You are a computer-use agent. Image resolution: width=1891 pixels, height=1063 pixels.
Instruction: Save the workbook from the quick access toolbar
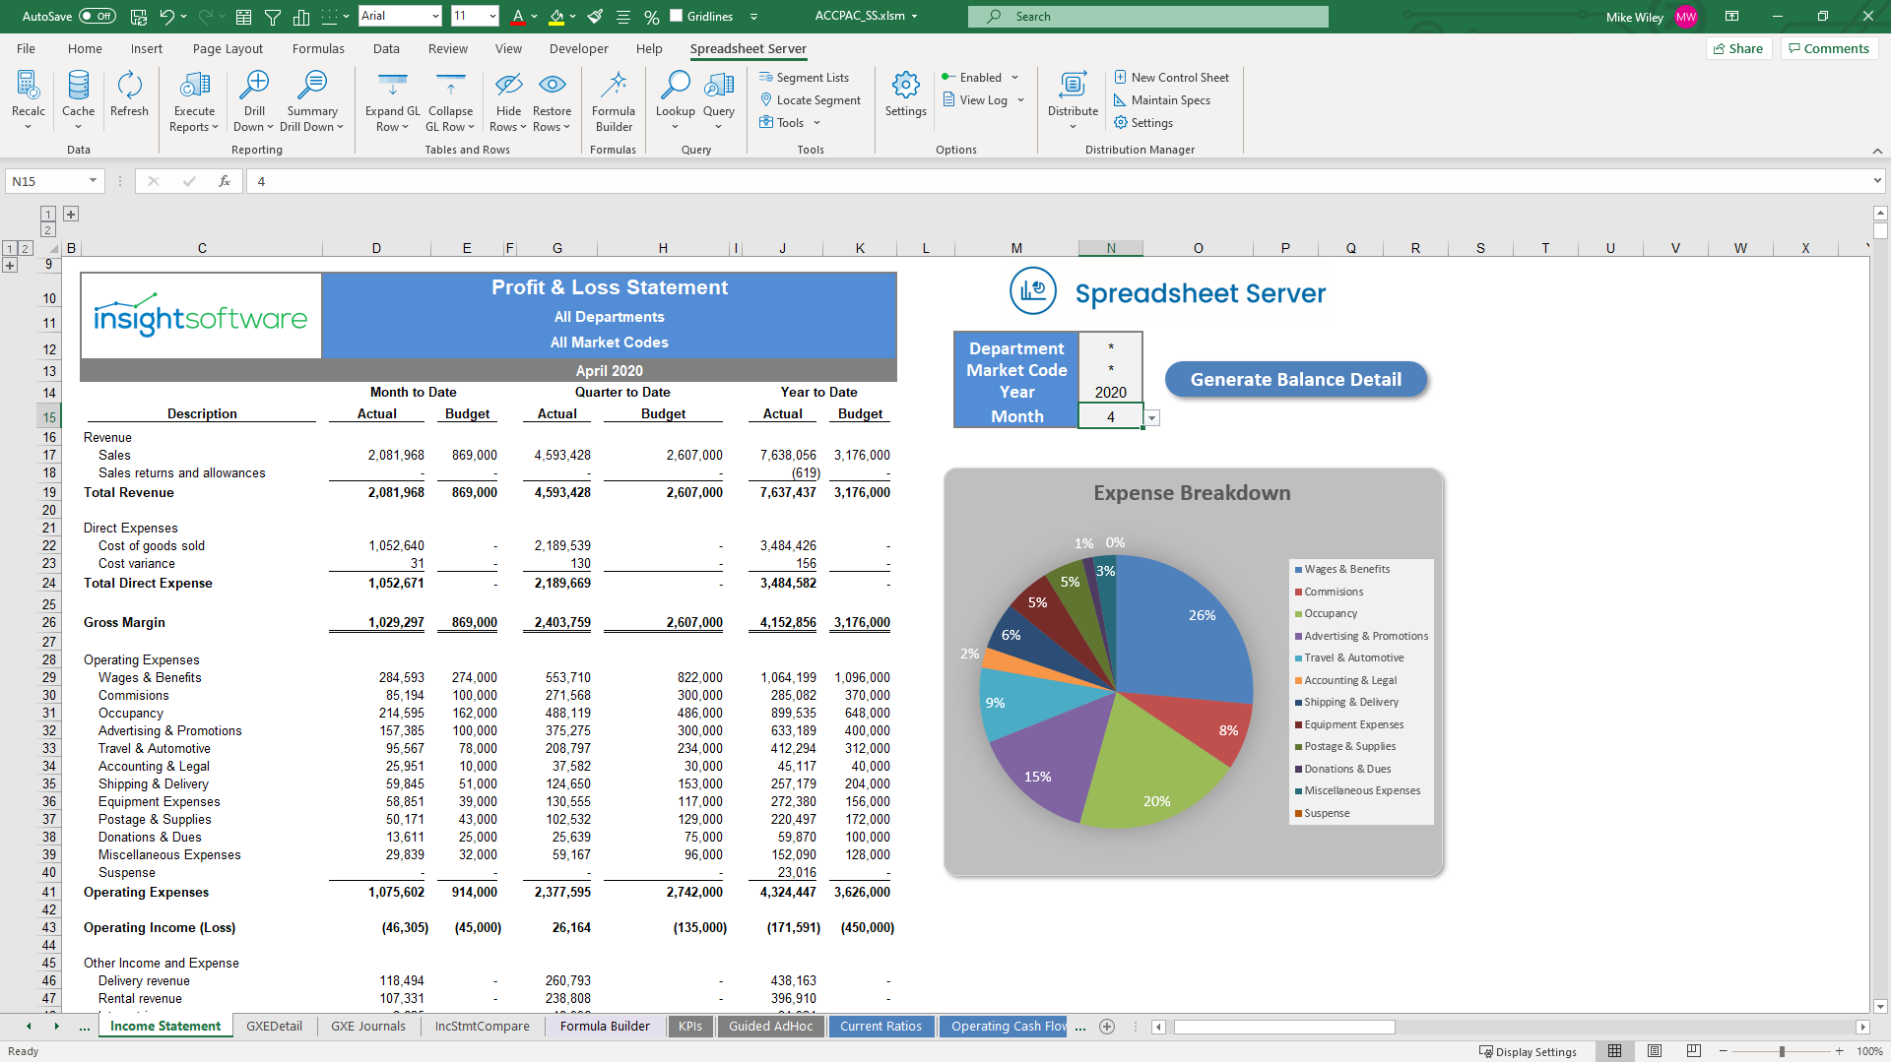coord(139,17)
